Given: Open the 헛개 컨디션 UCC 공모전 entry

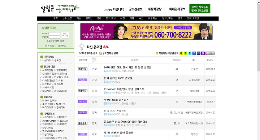Looking at the screenshot, I should (x=118, y=78).
